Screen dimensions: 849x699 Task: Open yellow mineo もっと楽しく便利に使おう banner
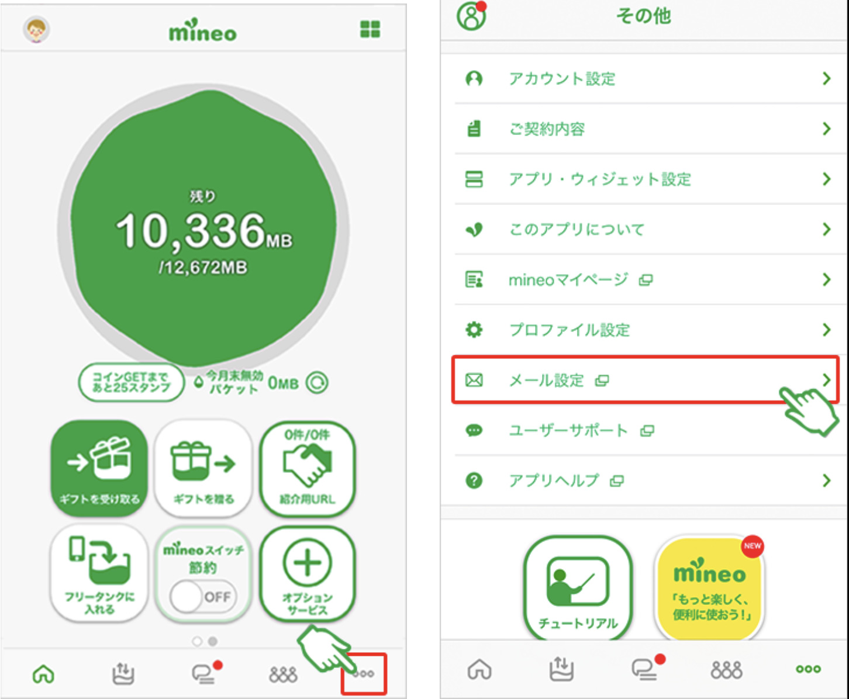coord(709,587)
